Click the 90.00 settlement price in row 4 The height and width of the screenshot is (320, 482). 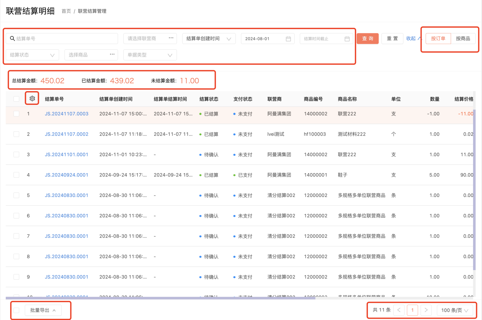(467, 175)
